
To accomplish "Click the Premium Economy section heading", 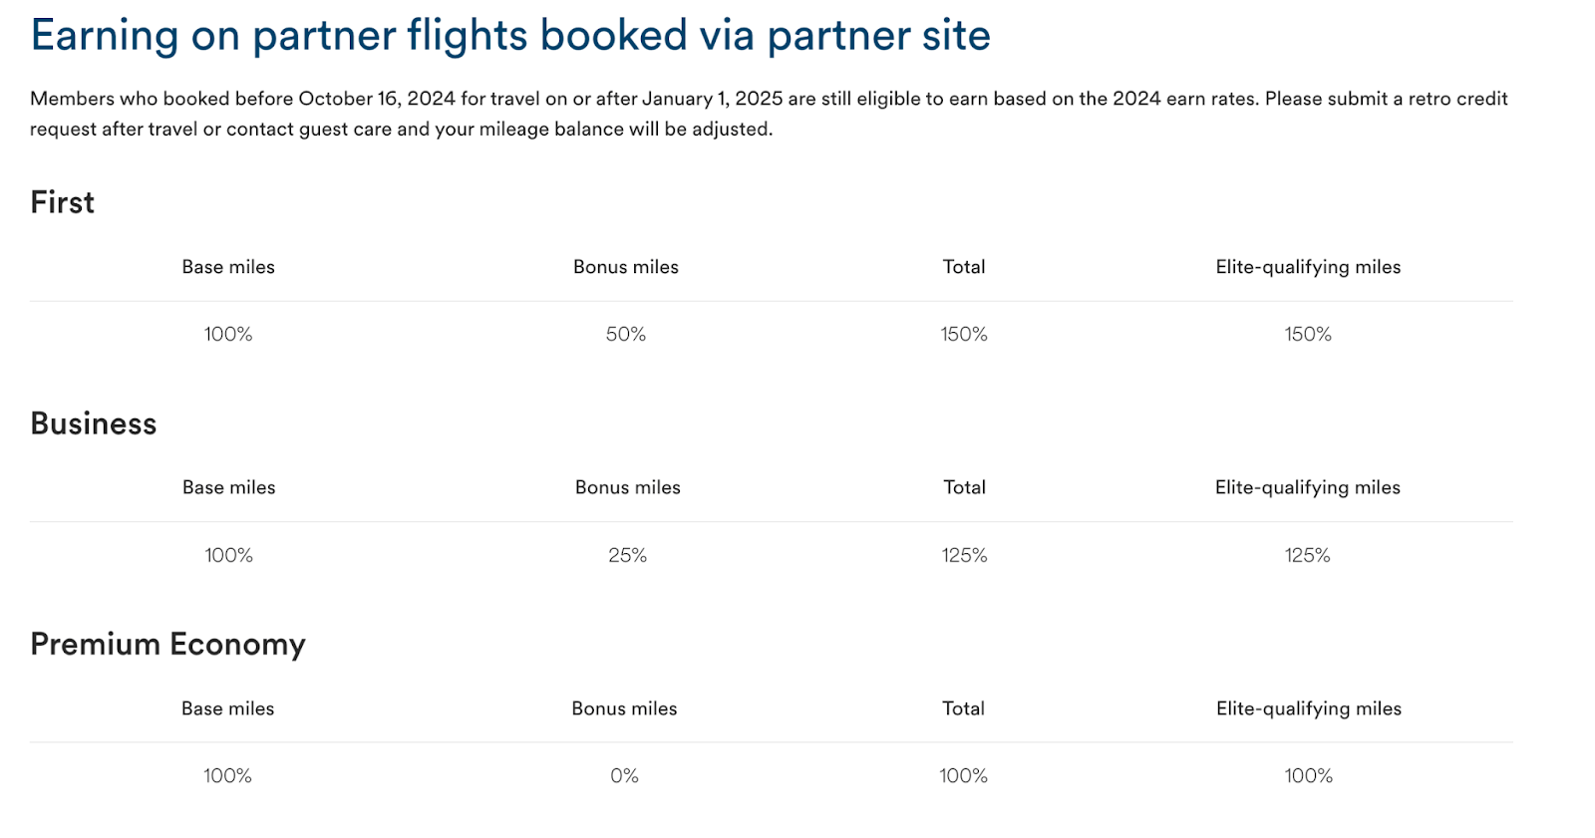I will pyautogui.click(x=167, y=644).
